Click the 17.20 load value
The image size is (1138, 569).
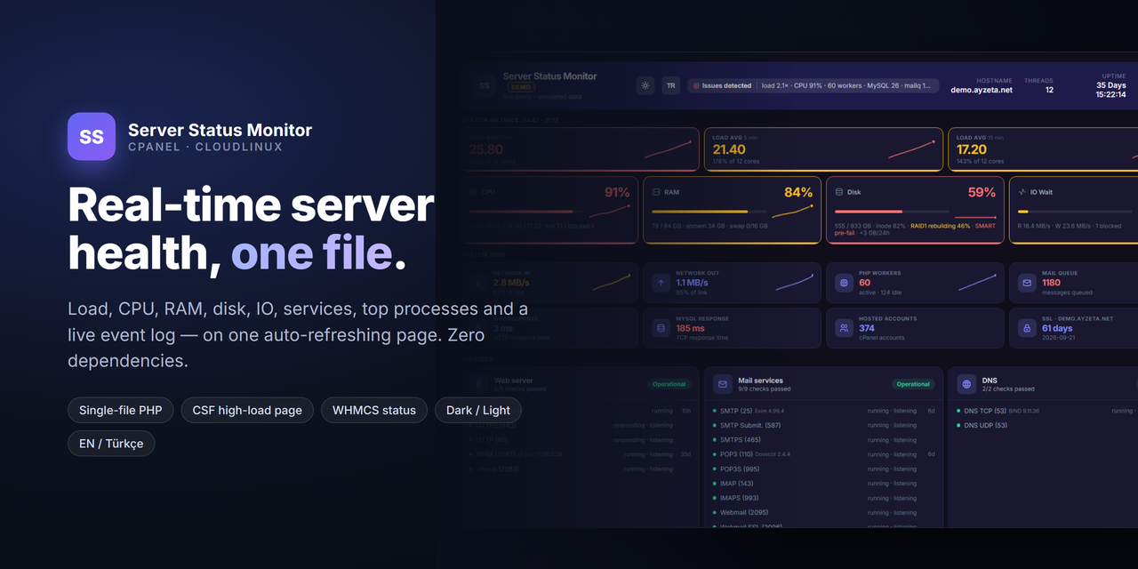[972, 150]
